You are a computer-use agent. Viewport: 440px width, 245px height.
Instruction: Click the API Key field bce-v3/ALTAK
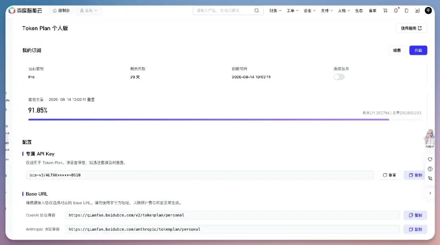pyautogui.click(x=200, y=175)
